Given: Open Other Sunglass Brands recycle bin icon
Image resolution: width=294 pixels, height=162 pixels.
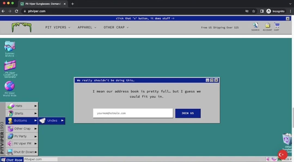Looking at the screenshot, I should [x=287, y=139].
